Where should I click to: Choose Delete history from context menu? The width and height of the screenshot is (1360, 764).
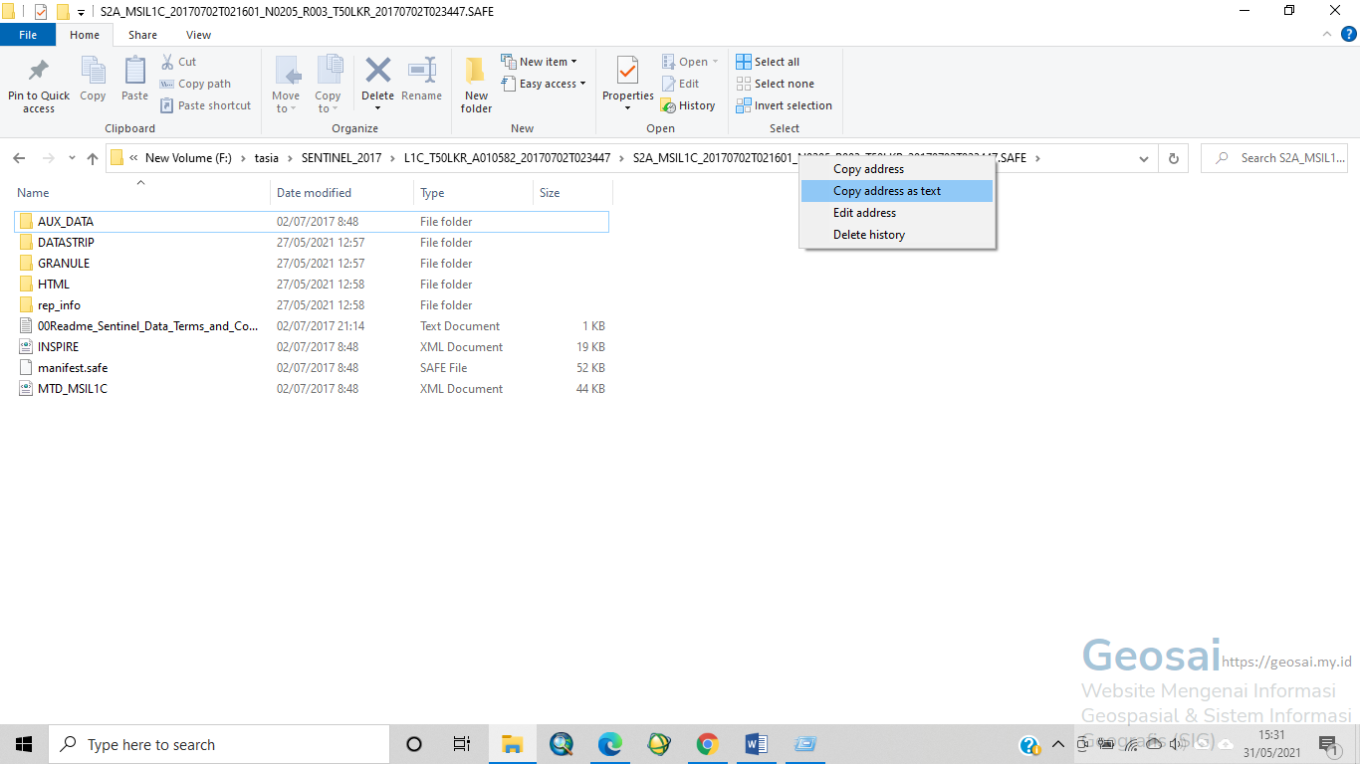pyautogui.click(x=897, y=235)
